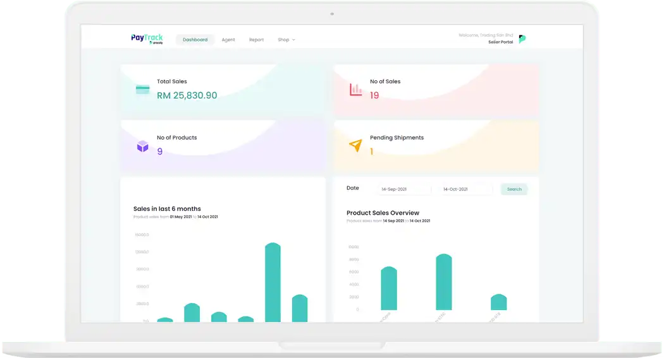664x358 pixels.
Task: Click the No of Products value 9
Action: pos(159,152)
